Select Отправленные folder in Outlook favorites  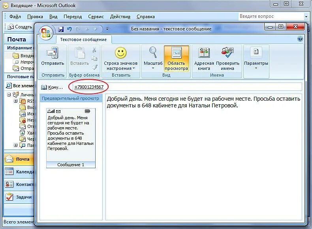click(23, 68)
